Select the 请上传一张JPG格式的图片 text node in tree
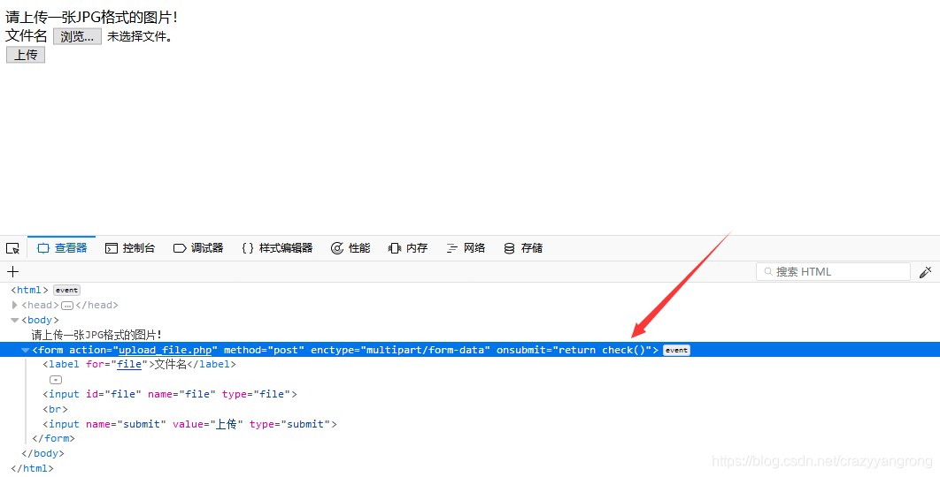 tap(96, 335)
